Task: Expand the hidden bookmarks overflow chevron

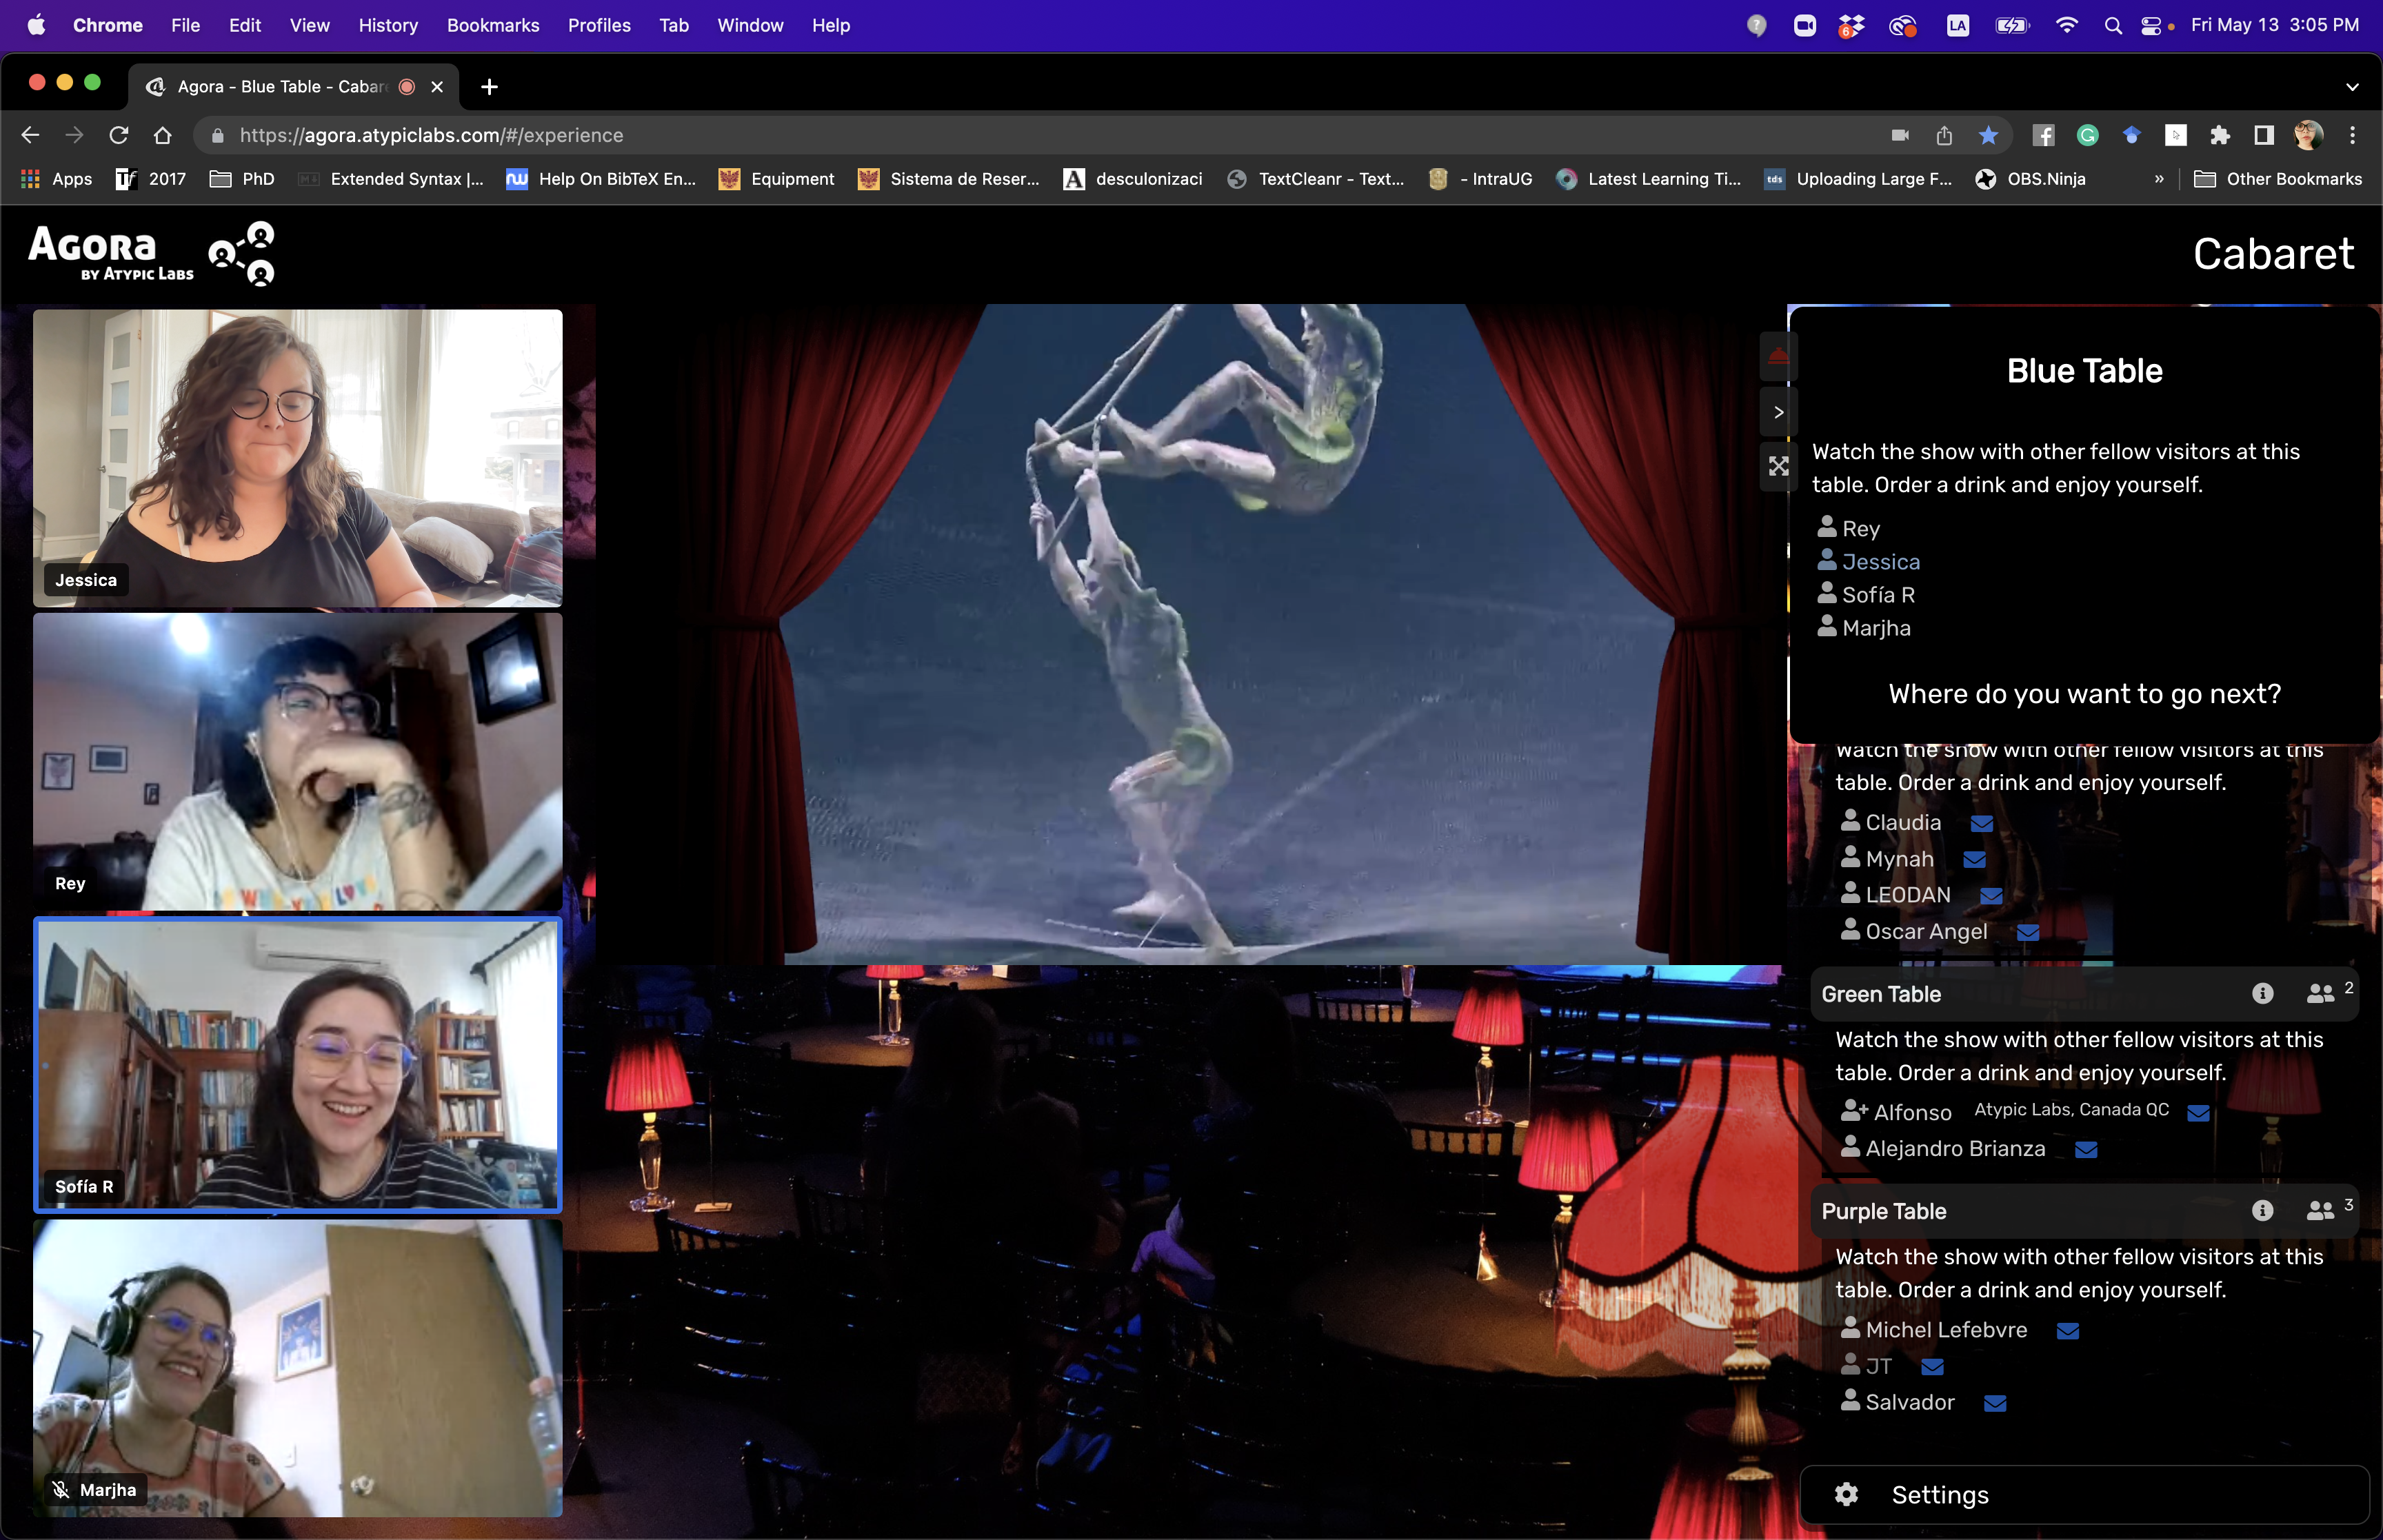Action: coord(2158,179)
